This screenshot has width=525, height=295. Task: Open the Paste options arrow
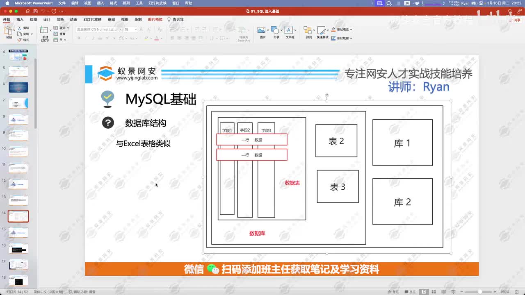coord(14,29)
